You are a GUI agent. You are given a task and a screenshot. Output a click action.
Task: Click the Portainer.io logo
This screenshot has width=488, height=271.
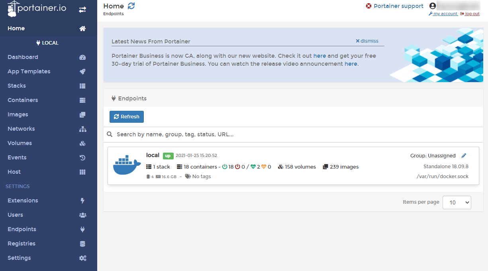click(x=37, y=9)
